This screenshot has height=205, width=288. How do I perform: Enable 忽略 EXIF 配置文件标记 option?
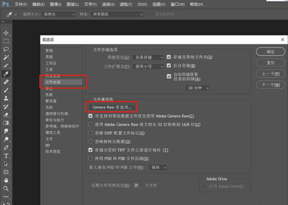pyautogui.click(x=90, y=133)
